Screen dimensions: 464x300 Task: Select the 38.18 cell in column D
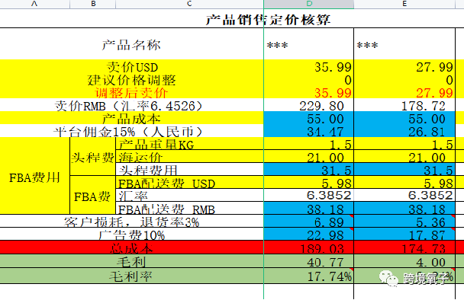click(x=308, y=208)
